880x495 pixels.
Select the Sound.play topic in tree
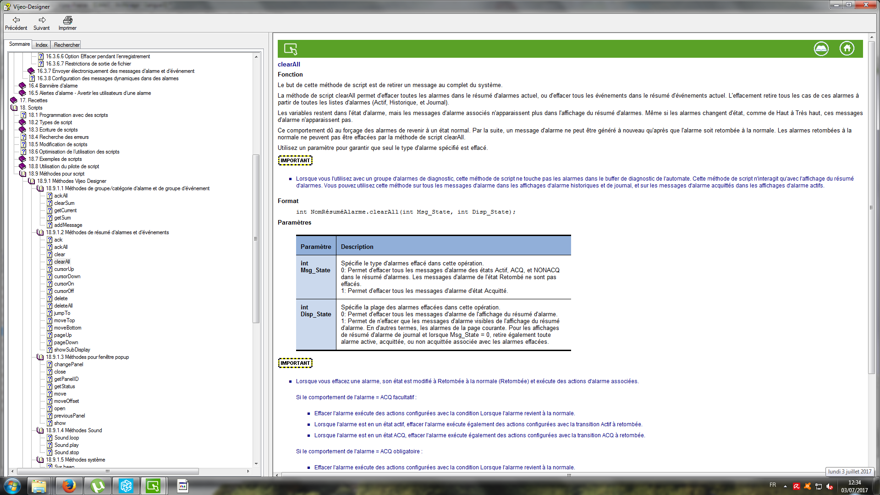tap(66, 445)
